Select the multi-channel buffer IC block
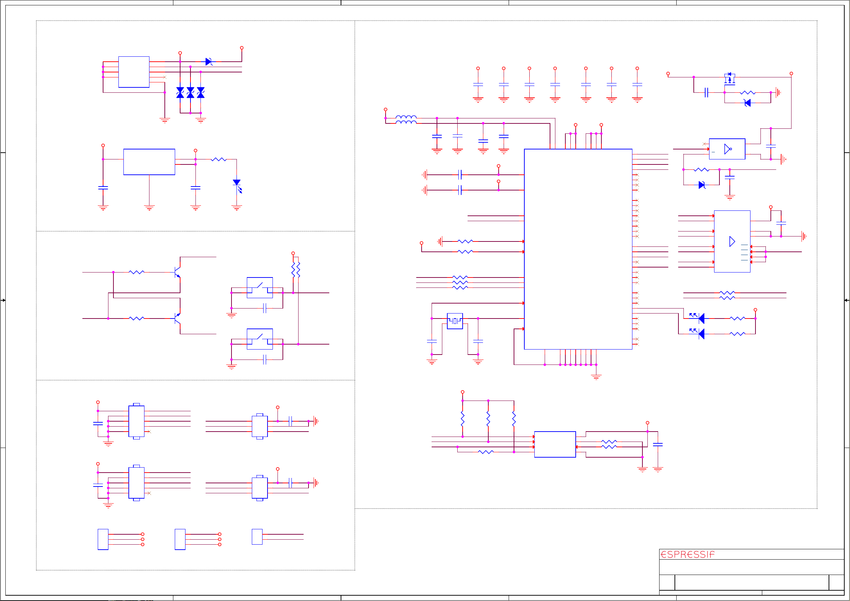The image size is (850, 601). pos(732,241)
